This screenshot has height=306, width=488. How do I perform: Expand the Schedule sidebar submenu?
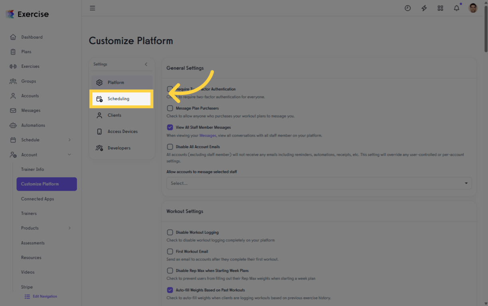(x=69, y=140)
